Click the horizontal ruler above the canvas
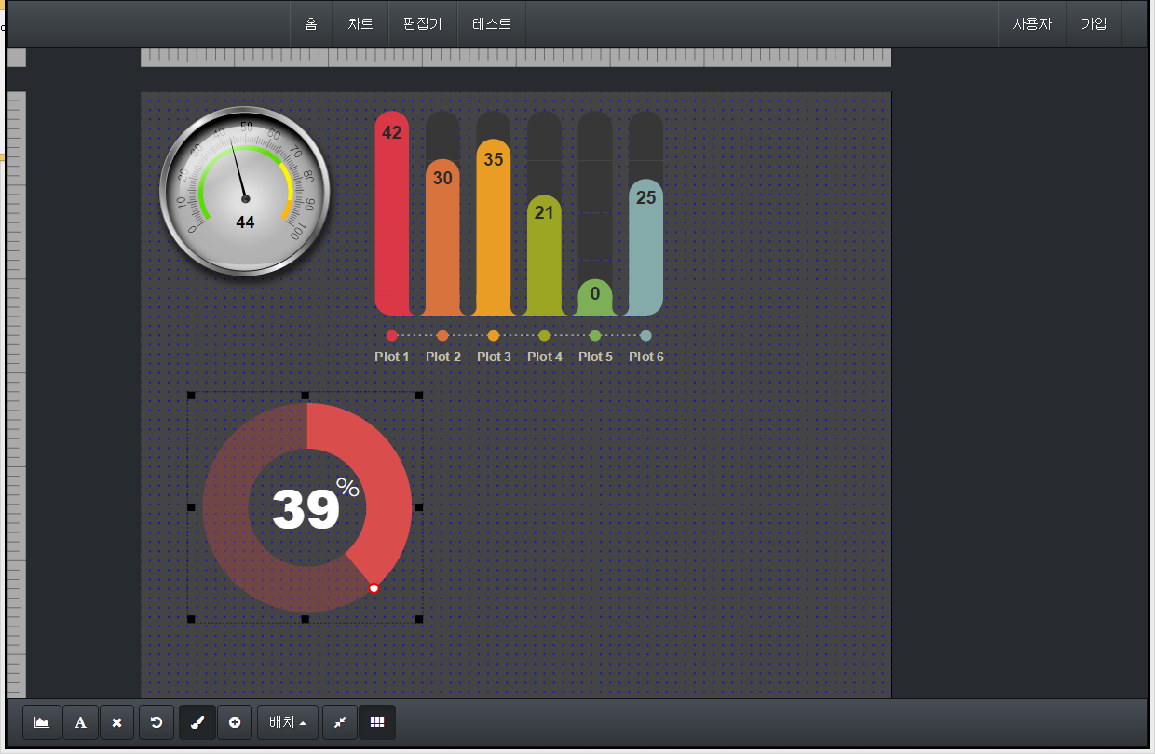This screenshot has width=1155, height=754. (516, 58)
